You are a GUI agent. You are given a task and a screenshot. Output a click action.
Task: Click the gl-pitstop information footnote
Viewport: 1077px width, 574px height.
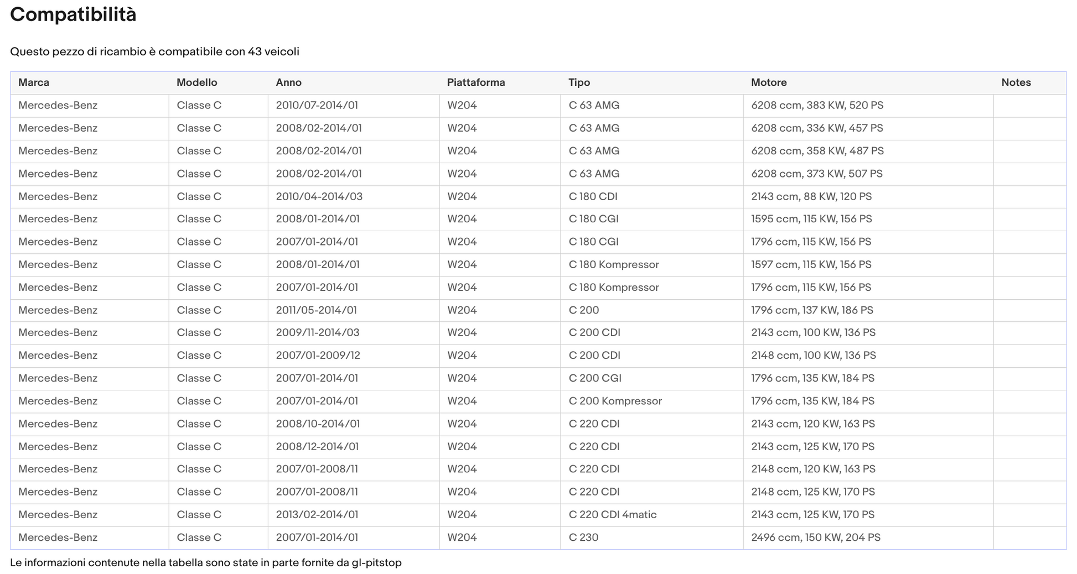(x=206, y=562)
